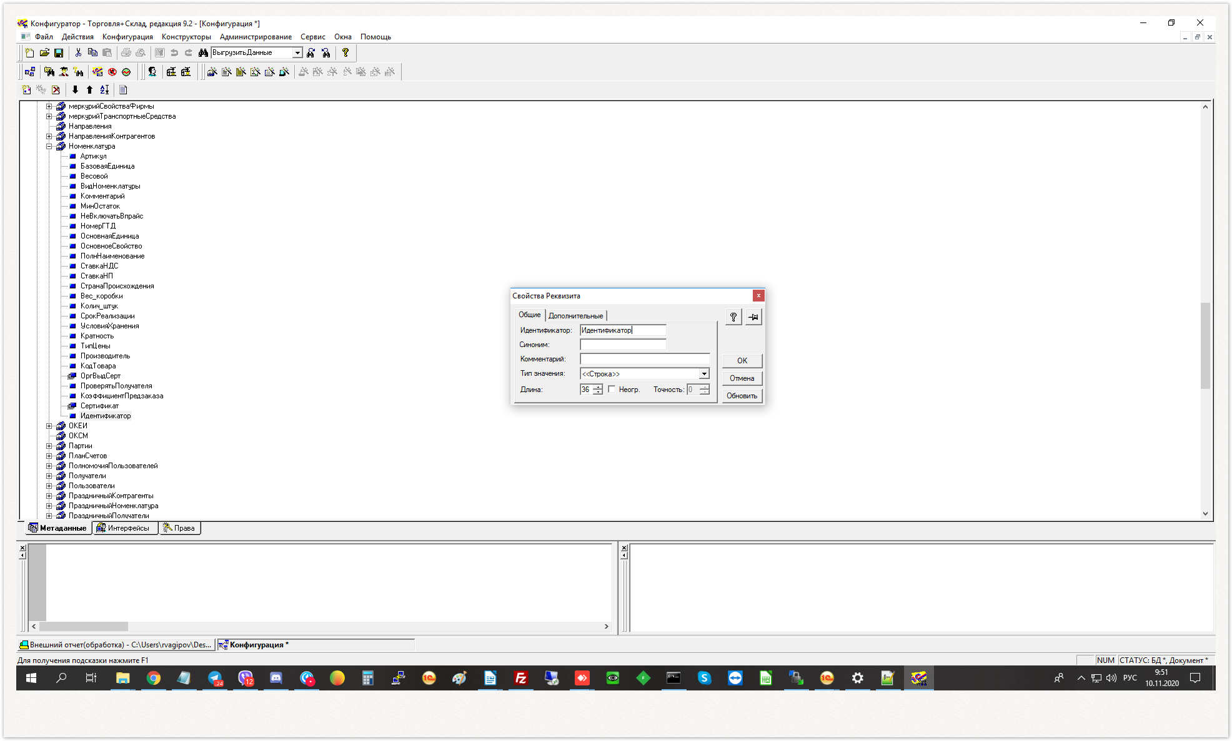This screenshot has width=1232, height=741.
Task: Expand the Партии tree node
Action: coord(49,446)
